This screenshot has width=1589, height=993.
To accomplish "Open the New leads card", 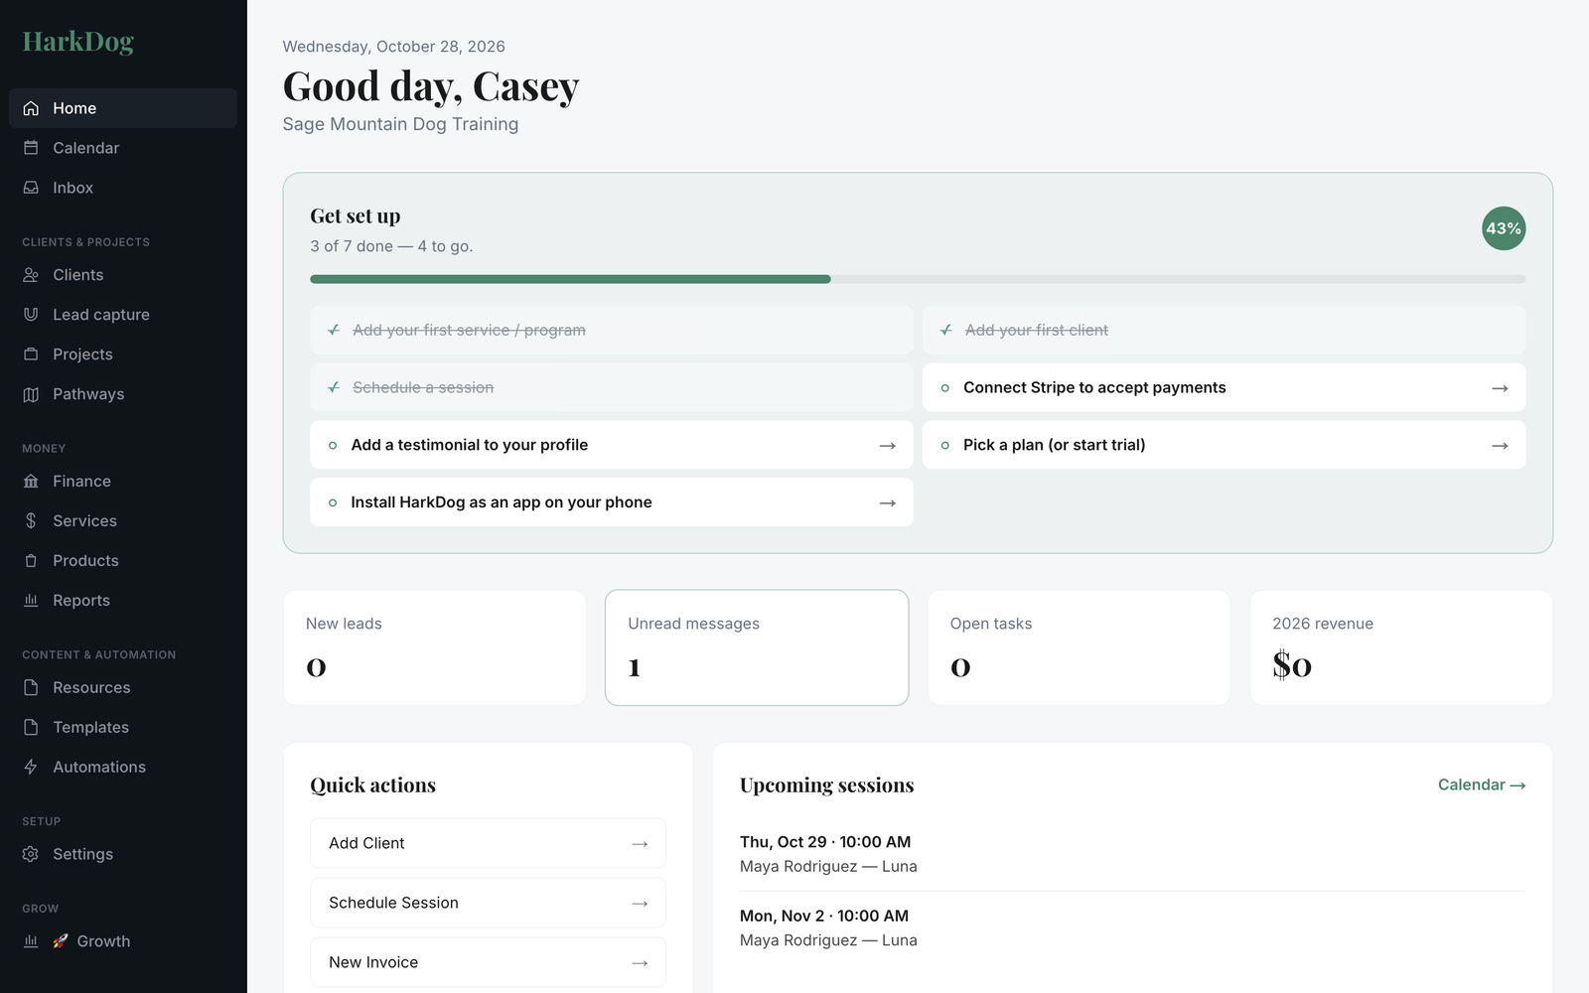I will [435, 647].
